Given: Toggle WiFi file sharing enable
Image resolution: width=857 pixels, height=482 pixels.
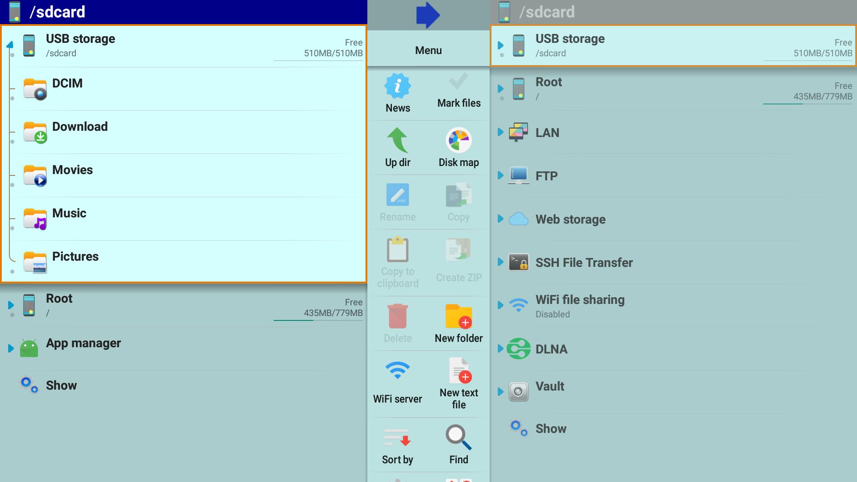Looking at the screenshot, I should click(499, 305).
